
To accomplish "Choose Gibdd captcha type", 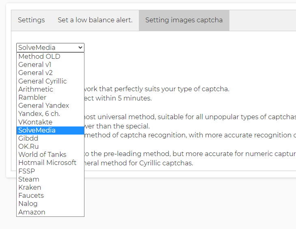I will click(28, 138).
